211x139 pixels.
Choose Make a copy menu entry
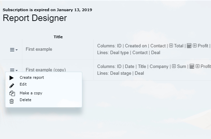[x=31, y=93]
